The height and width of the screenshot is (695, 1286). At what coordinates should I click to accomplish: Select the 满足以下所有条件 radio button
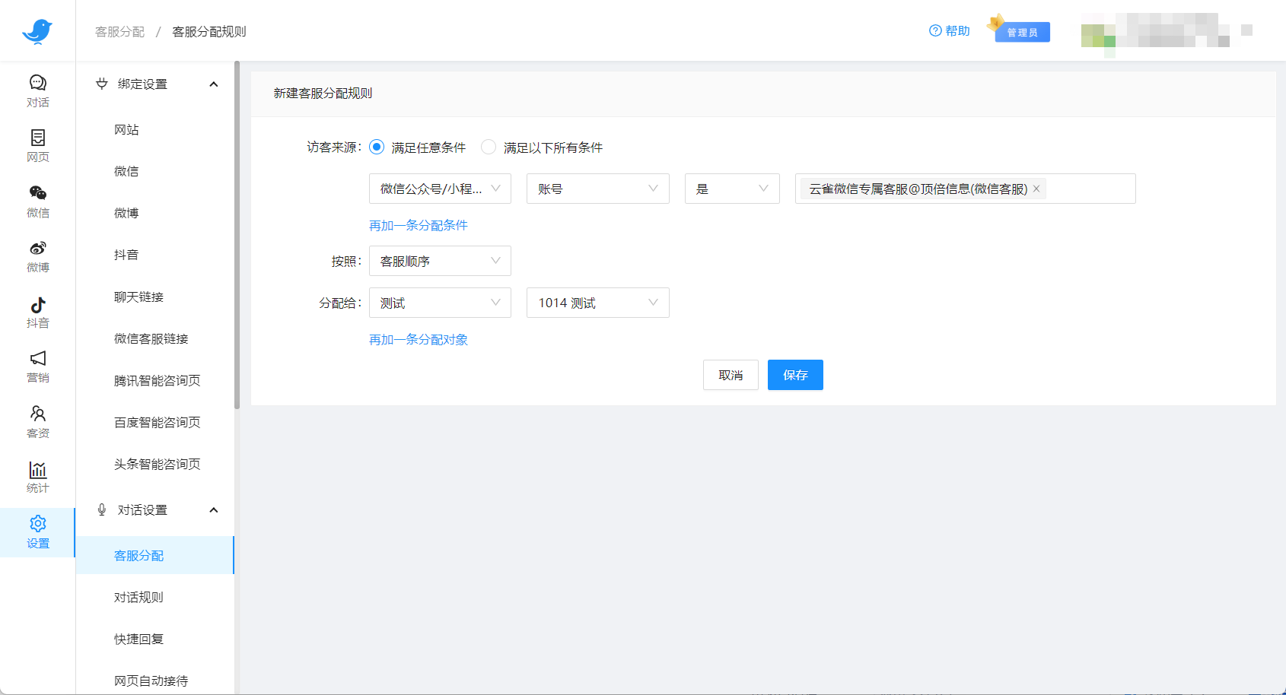(x=488, y=147)
